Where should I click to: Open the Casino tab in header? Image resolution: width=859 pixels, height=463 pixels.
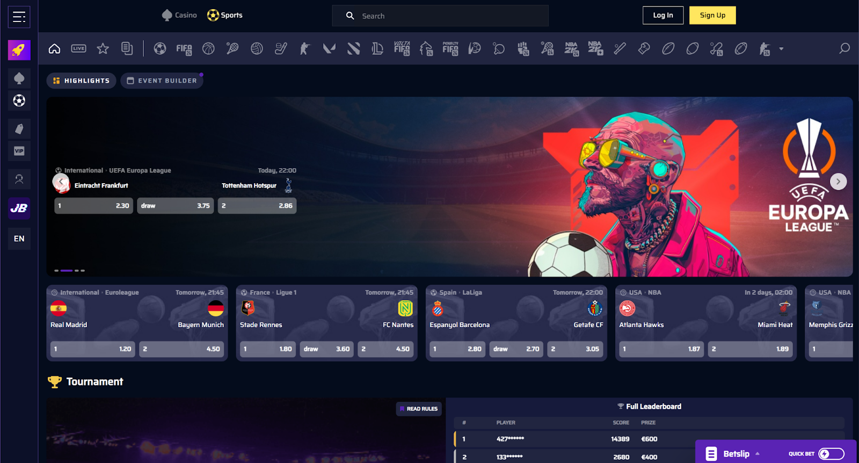[x=179, y=15]
